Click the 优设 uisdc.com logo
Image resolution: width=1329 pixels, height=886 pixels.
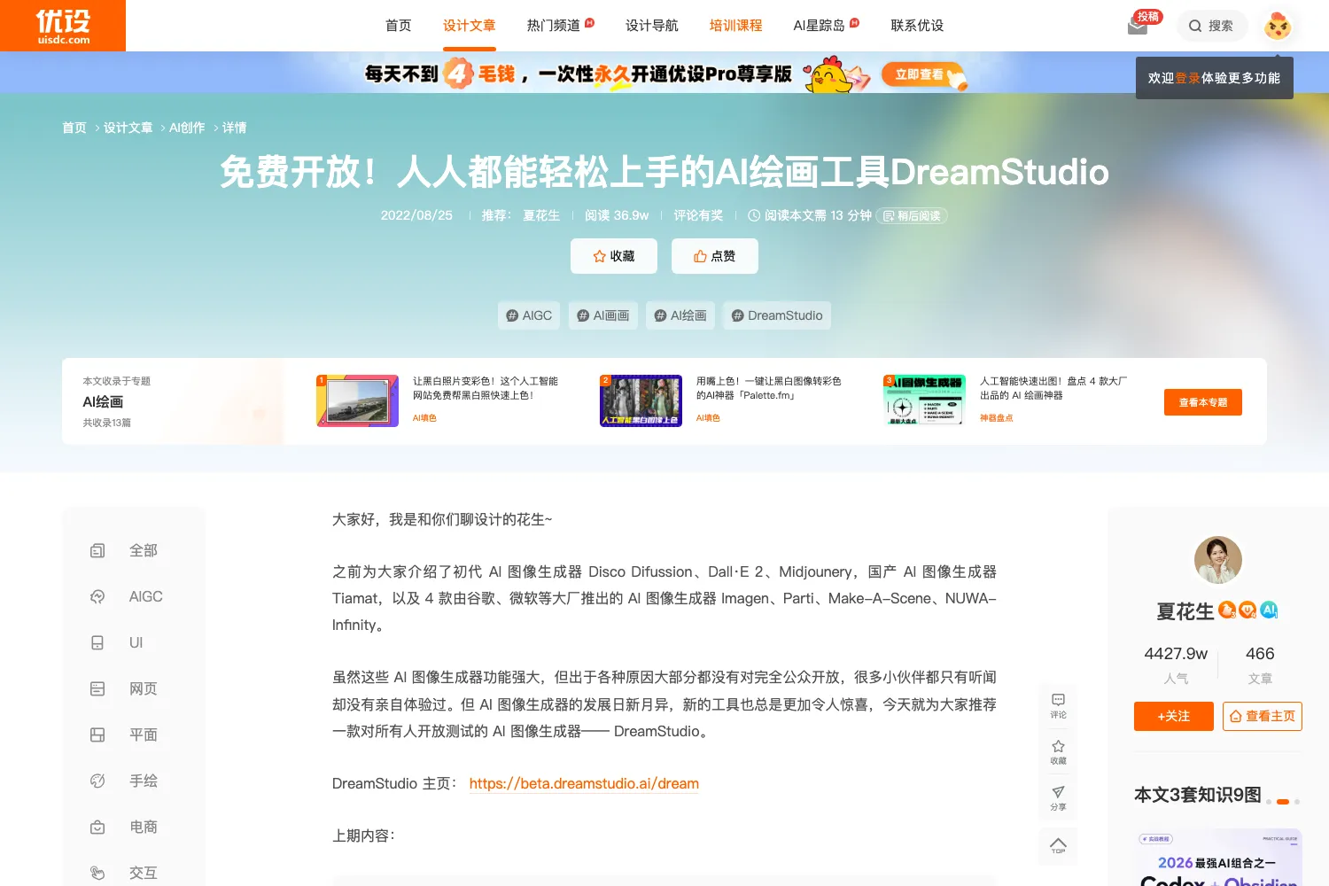coord(63,26)
